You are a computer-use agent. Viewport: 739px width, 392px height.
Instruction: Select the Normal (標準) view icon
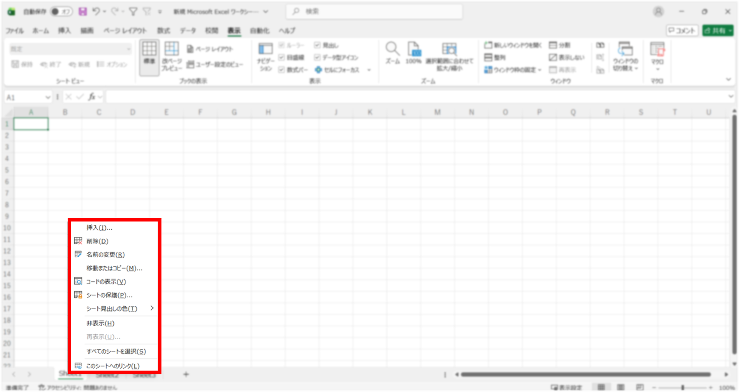click(149, 49)
